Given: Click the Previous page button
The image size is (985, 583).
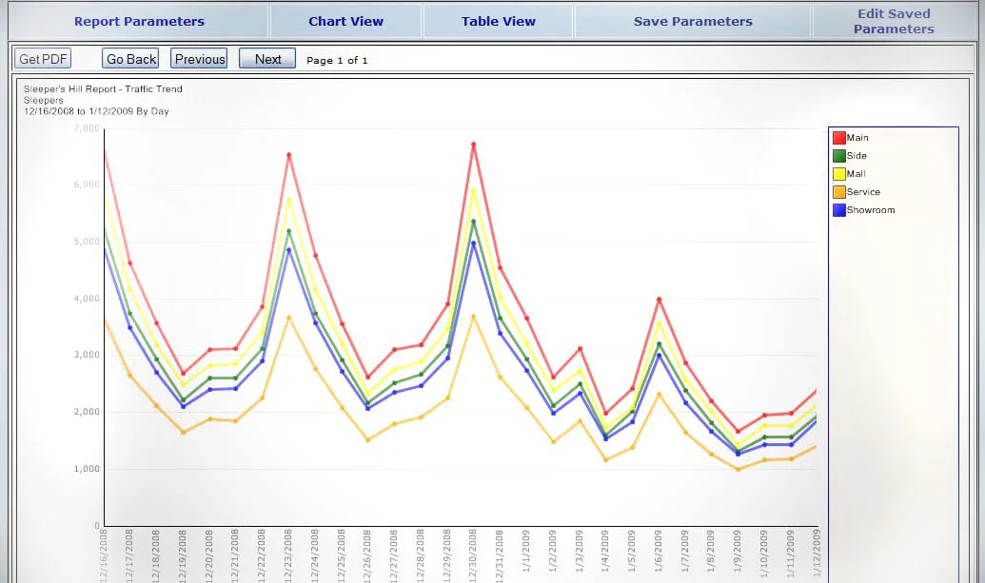Looking at the screenshot, I should tap(199, 59).
